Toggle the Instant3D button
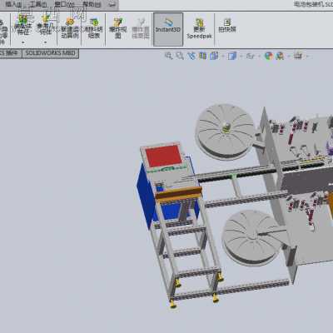333x333 pixels. point(168,29)
